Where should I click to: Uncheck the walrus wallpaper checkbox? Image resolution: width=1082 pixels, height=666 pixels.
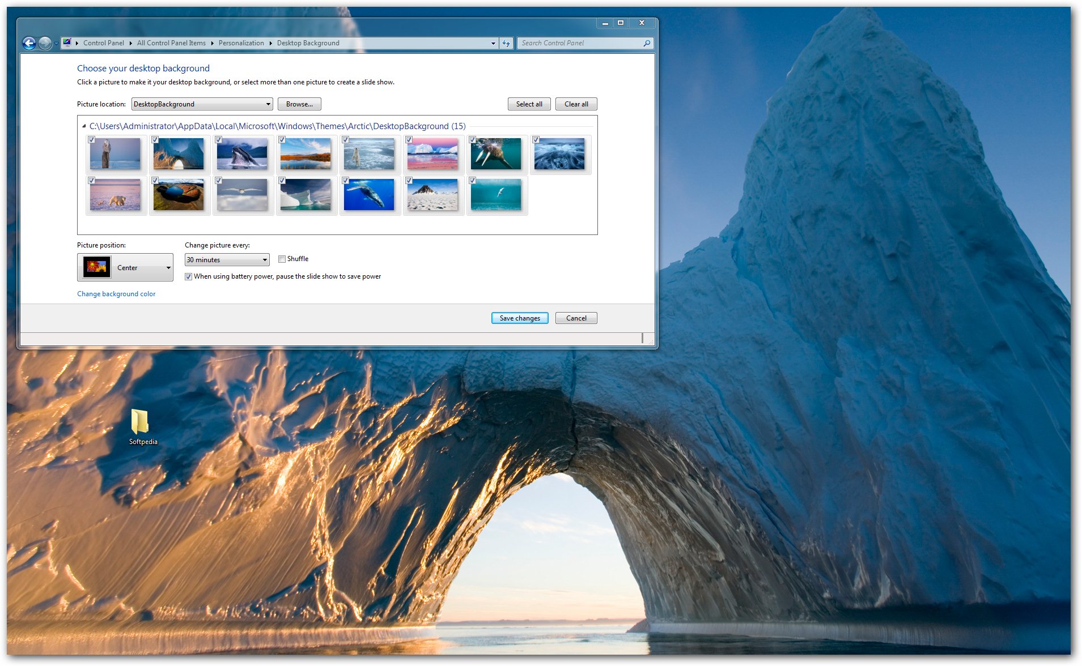(x=472, y=140)
